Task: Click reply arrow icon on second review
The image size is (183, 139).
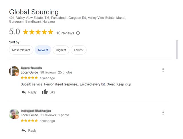Action: pos(24,130)
